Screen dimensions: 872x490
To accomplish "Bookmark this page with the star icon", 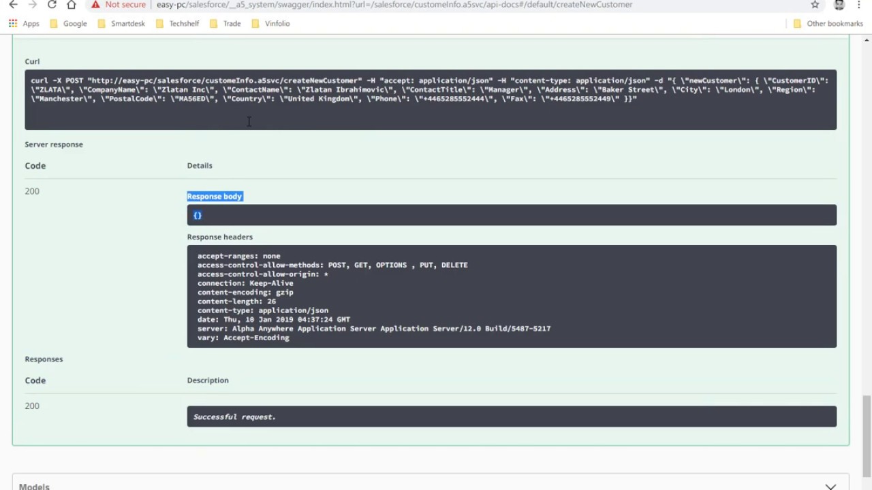I will tap(815, 5).
